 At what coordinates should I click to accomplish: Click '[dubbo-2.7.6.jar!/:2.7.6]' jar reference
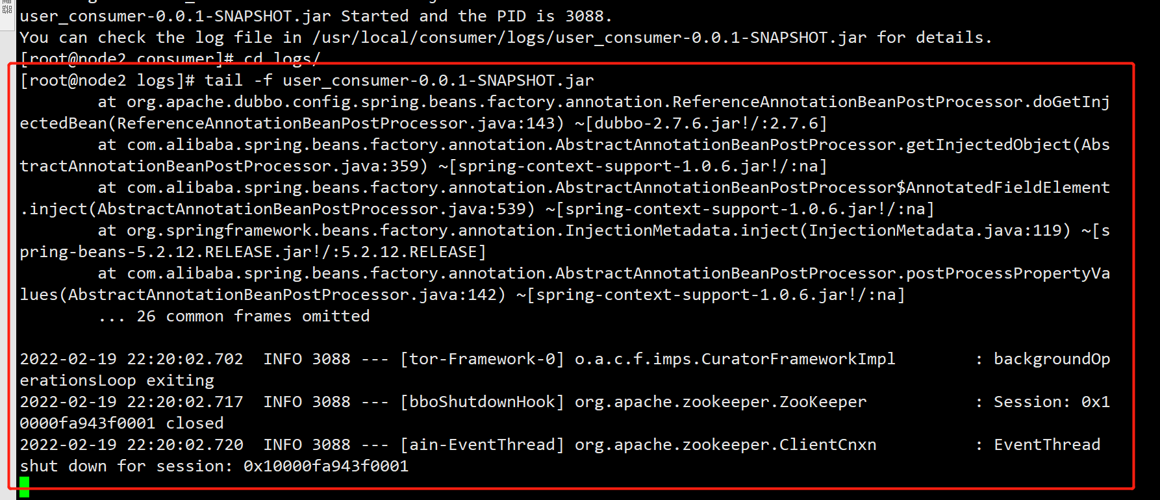[706, 123]
